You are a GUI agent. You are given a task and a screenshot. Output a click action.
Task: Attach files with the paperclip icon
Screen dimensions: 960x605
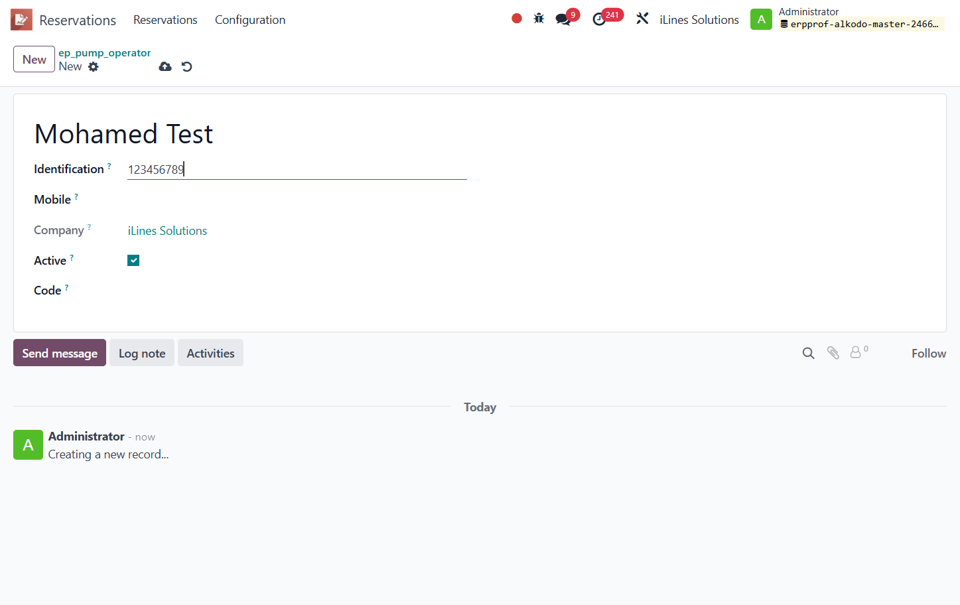click(833, 353)
